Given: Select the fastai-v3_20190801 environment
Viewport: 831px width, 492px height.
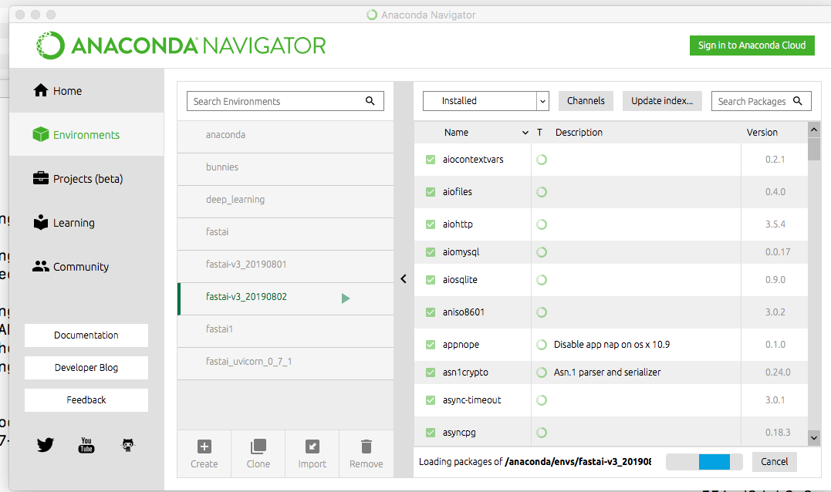Looking at the screenshot, I should (285, 266).
